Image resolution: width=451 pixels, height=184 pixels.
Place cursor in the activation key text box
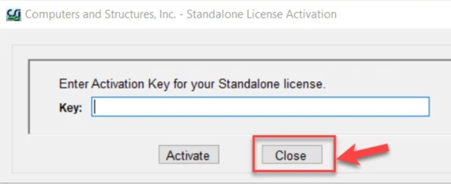(260, 107)
